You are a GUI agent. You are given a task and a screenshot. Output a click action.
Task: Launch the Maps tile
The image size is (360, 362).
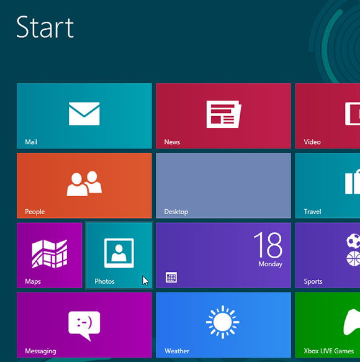[50, 255]
